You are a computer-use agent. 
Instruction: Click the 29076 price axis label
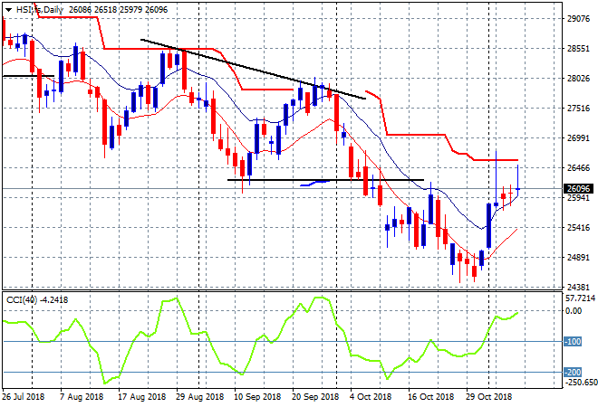click(578, 19)
